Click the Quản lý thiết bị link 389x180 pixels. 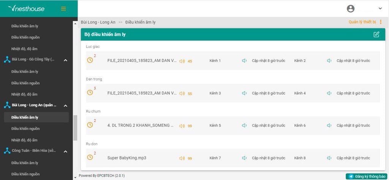coord(362,22)
